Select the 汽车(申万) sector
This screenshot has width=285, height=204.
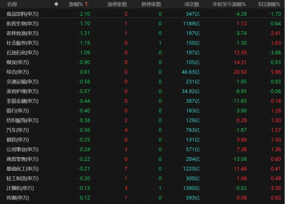point(18,130)
